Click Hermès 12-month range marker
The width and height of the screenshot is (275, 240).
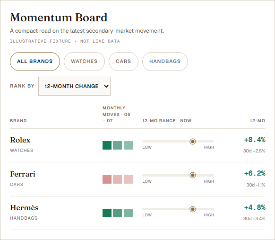(x=193, y=209)
